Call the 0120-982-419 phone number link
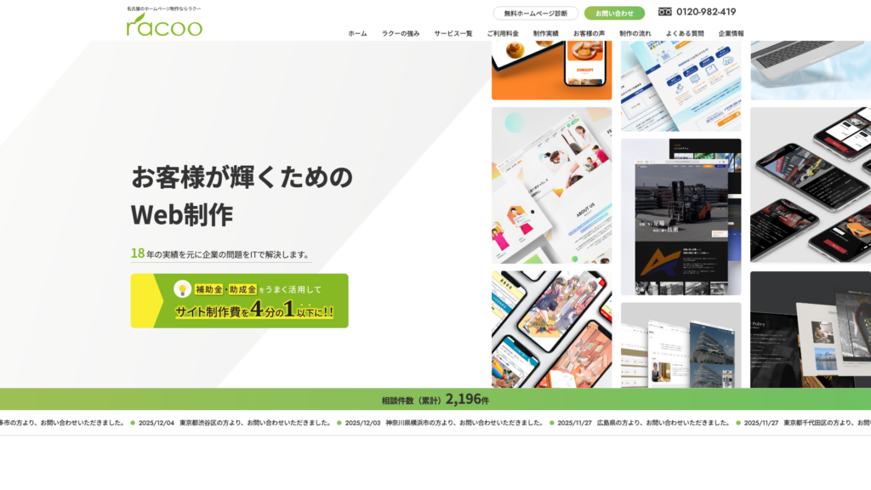This screenshot has height=490, width=871. (706, 12)
